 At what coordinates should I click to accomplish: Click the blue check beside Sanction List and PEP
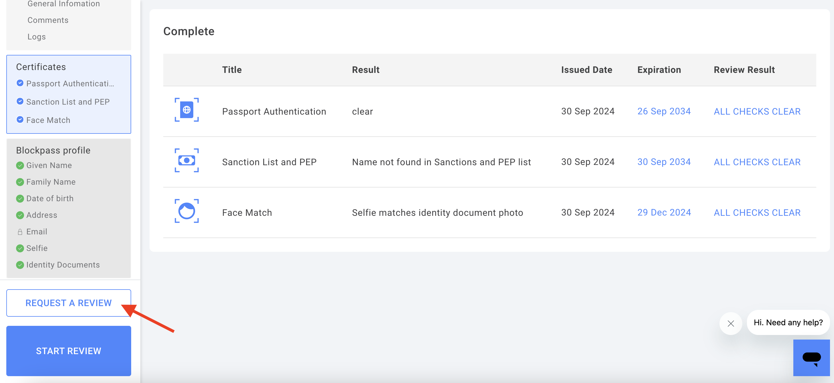[x=20, y=101]
